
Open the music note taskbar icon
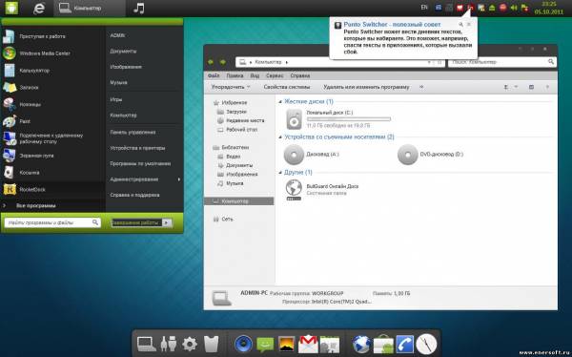coord(138,8)
